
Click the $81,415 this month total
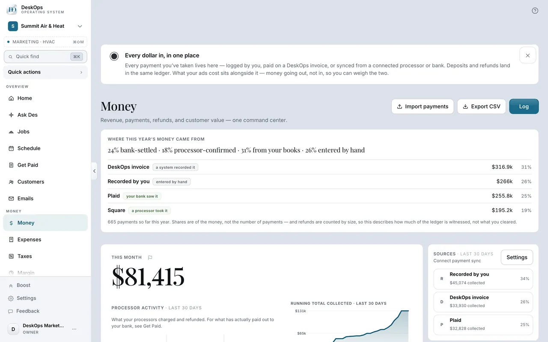tap(148, 276)
